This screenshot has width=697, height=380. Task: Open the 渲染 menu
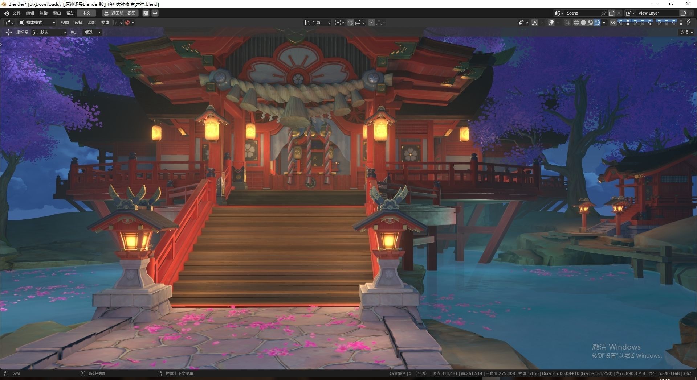44,13
